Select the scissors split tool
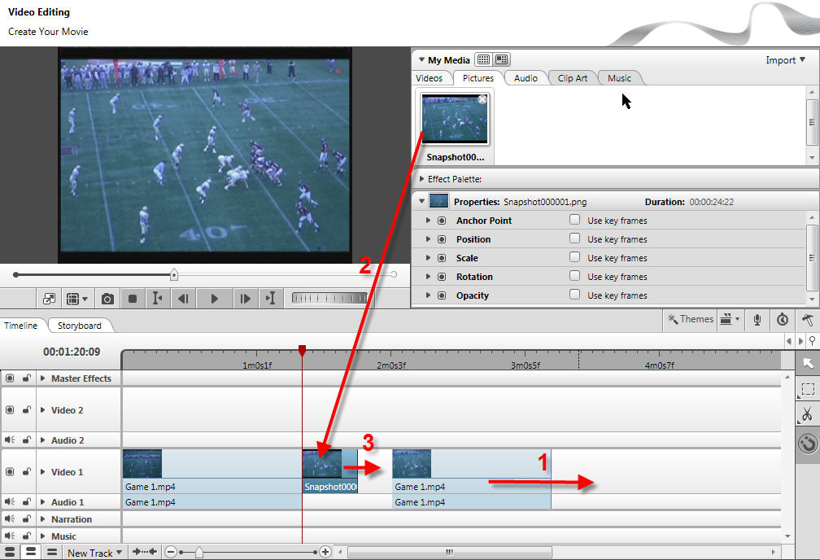Screen dimensions: 820x560 tap(808, 414)
